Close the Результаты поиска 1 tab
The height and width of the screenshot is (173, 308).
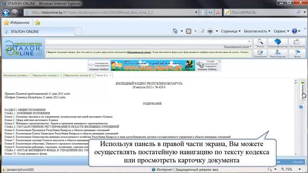61,75
